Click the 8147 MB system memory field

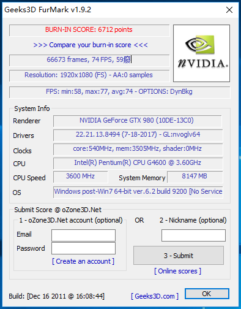(x=195, y=177)
